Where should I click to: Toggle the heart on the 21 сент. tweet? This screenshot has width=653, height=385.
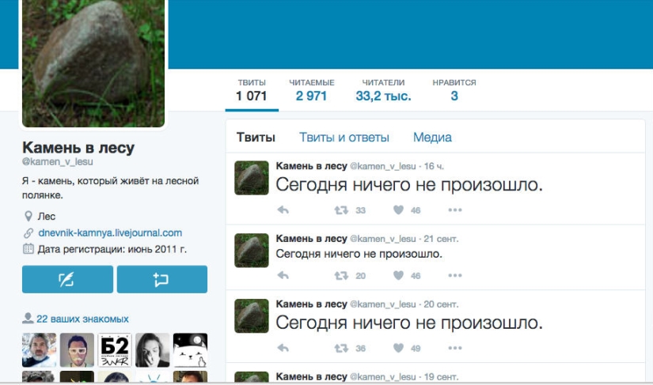tap(399, 276)
